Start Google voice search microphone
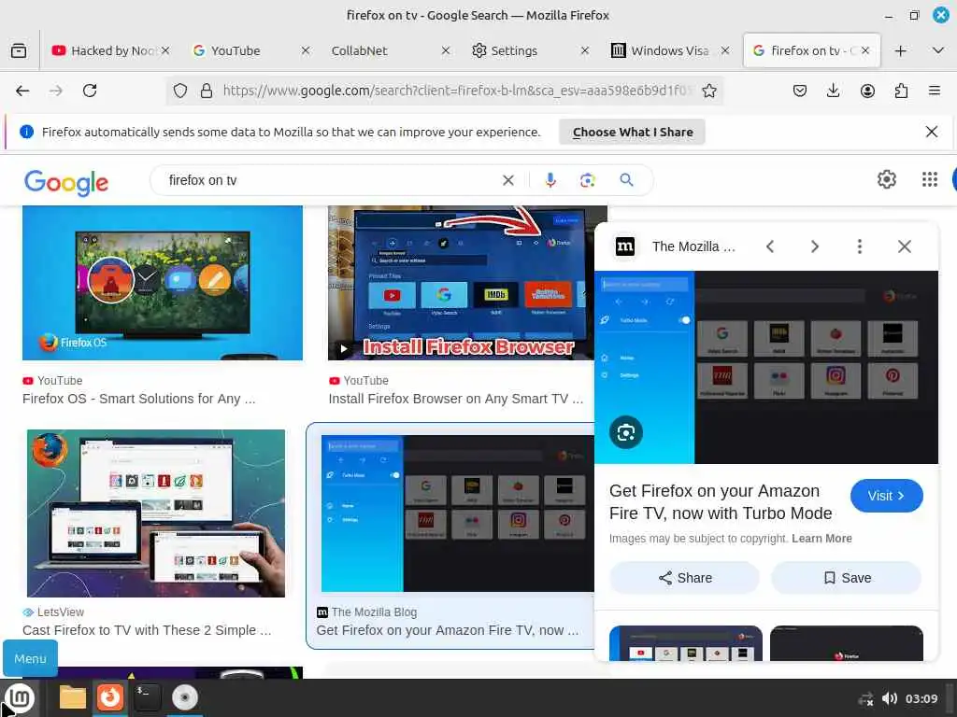This screenshot has height=717, width=957. pyautogui.click(x=550, y=180)
